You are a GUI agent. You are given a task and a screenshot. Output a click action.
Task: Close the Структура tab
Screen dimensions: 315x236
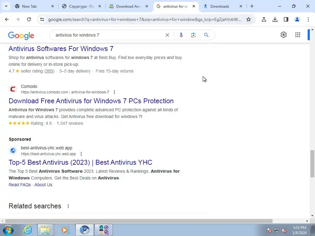[x=100, y=6]
